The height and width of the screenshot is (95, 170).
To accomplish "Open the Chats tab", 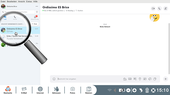I will pyautogui.click(x=5, y=18).
